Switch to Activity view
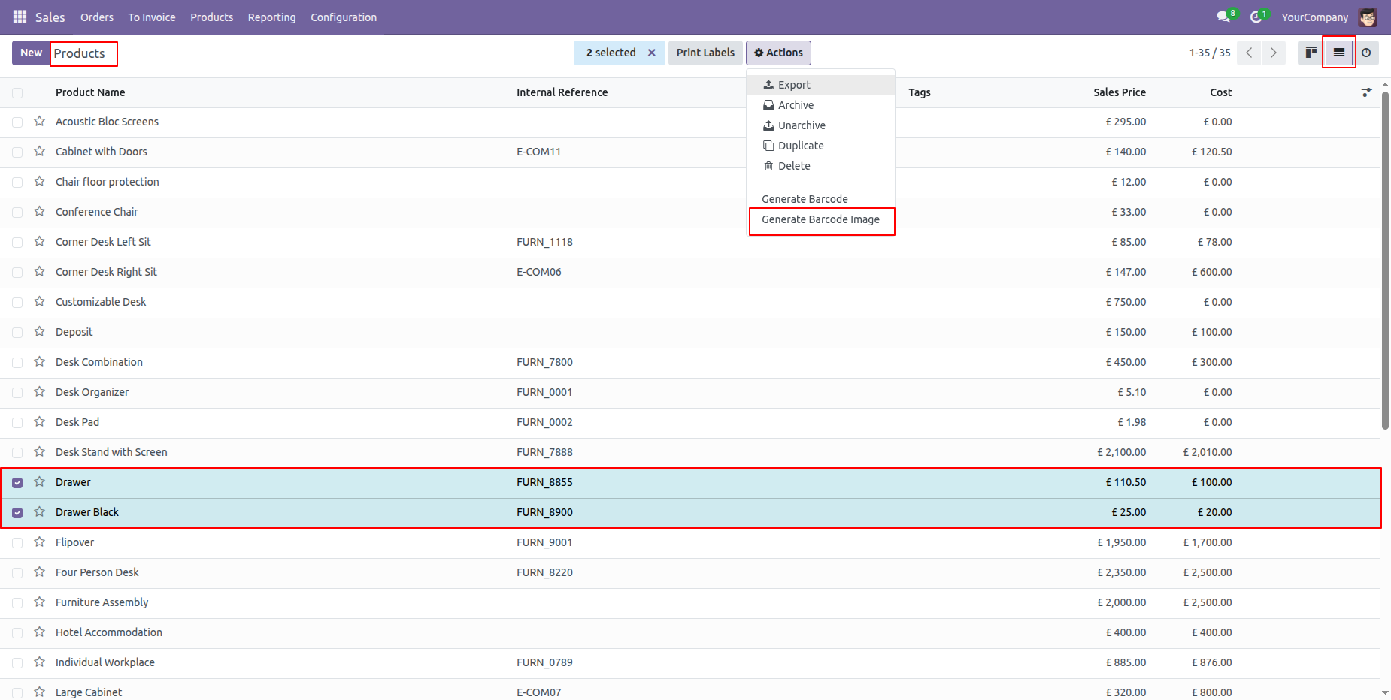The width and height of the screenshot is (1391, 700). pos(1366,53)
